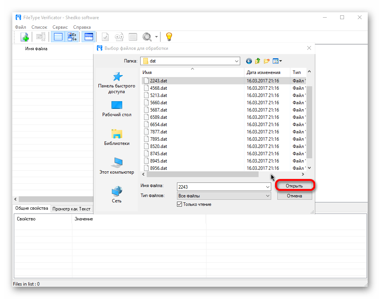Expand the file name combo box arrow
The height and width of the screenshot is (299, 380).
pos(267,187)
